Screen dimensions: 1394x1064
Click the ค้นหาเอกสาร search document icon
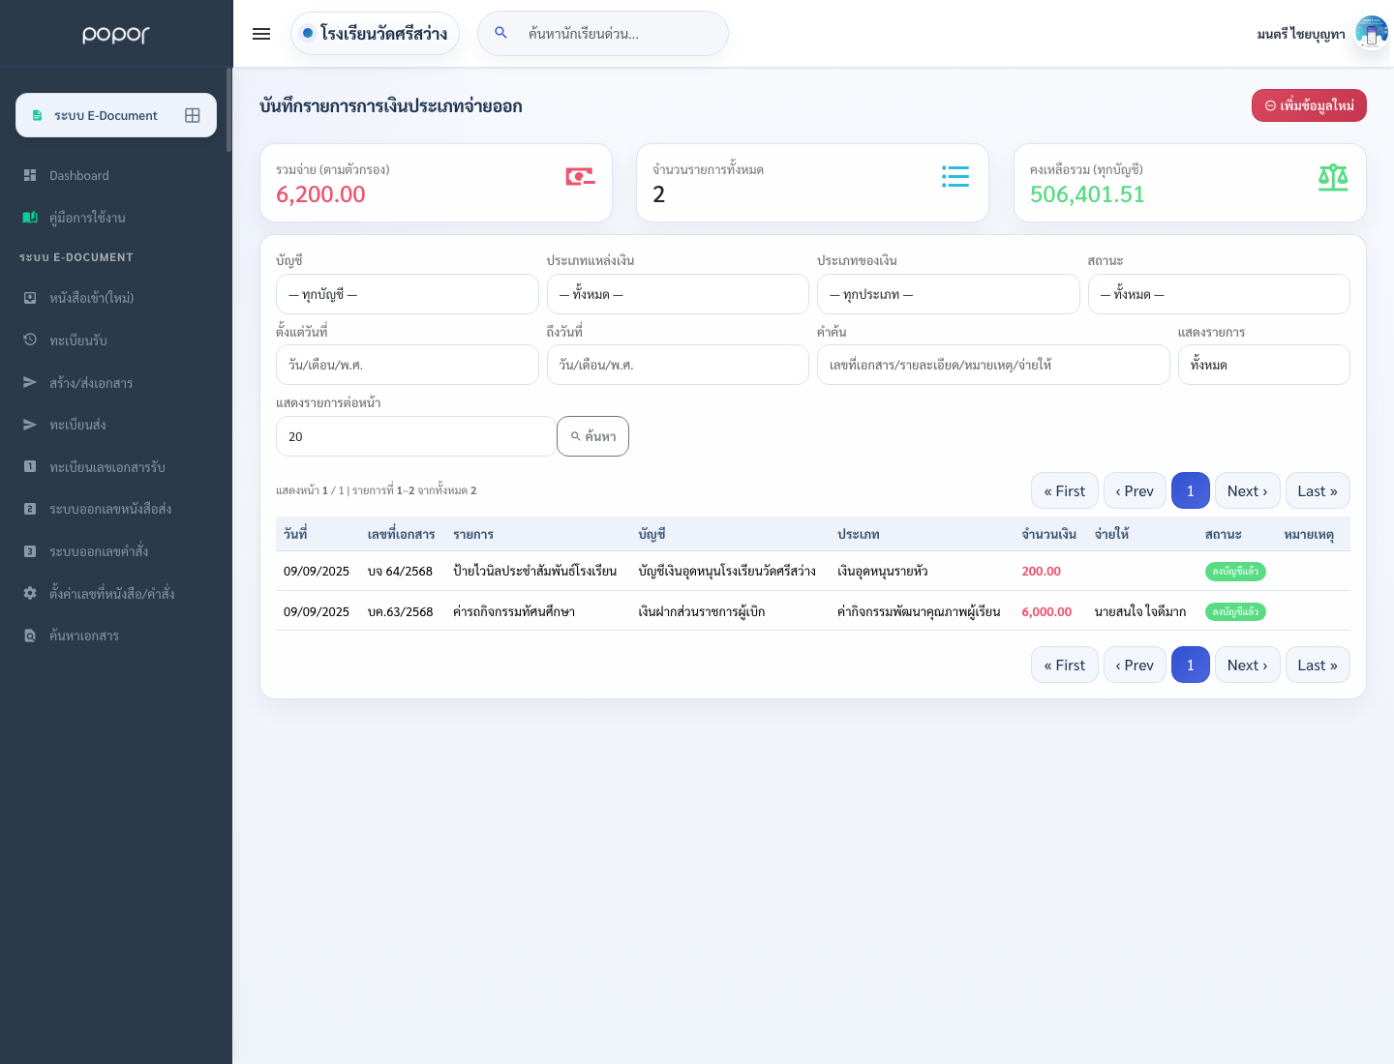[x=30, y=635]
